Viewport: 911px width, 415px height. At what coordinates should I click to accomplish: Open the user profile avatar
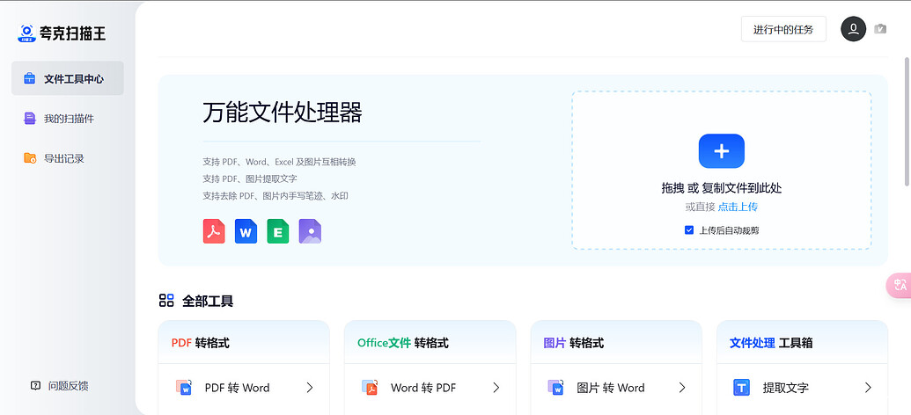coord(853,29)
